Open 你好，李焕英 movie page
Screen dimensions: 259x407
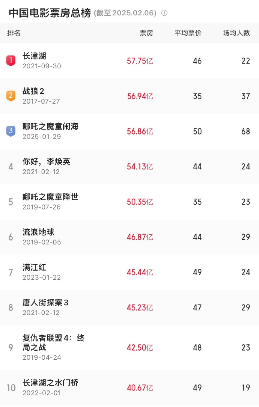[x=46, y=162]
